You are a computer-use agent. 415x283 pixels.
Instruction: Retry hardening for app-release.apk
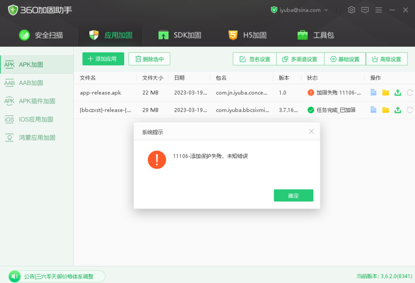(x=410, y=92)
